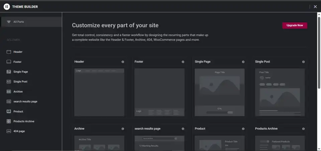Click the scrollbar up arrow

[319, 14]
